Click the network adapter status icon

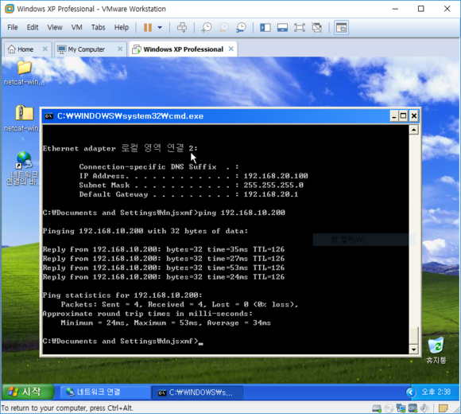pos(401,408)
